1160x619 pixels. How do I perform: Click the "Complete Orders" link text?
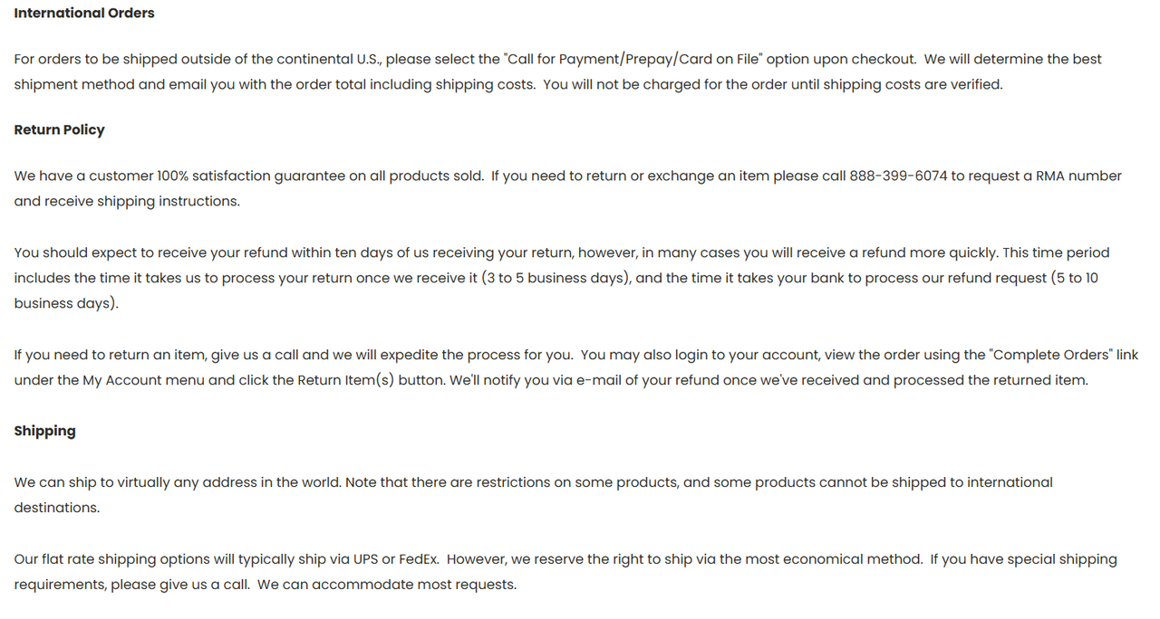(x=1052, y=355)
